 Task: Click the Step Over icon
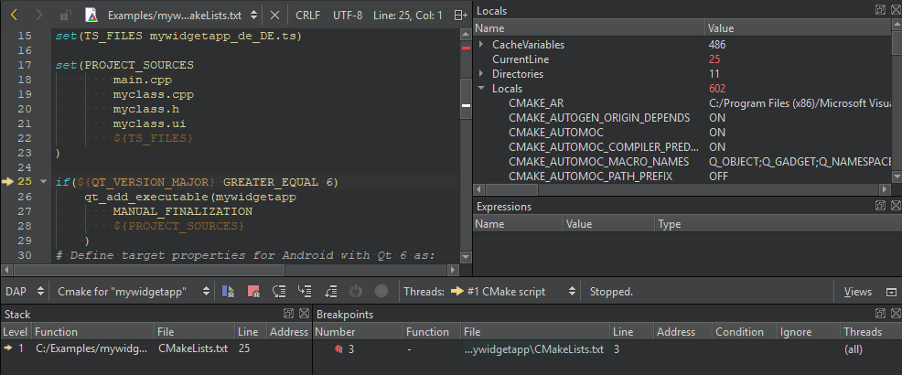tap(279, 292)
